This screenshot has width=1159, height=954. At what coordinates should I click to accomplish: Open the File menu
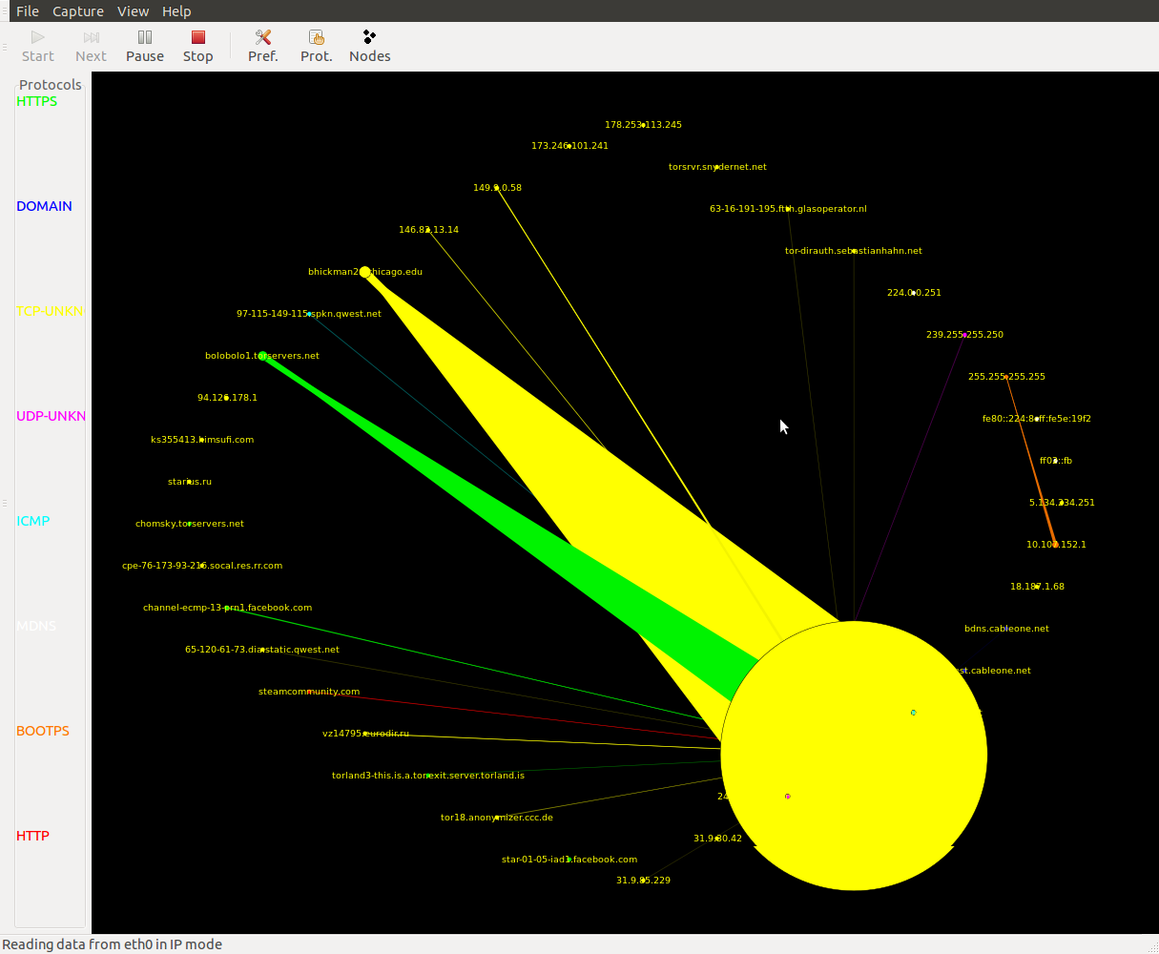point(28,11)
